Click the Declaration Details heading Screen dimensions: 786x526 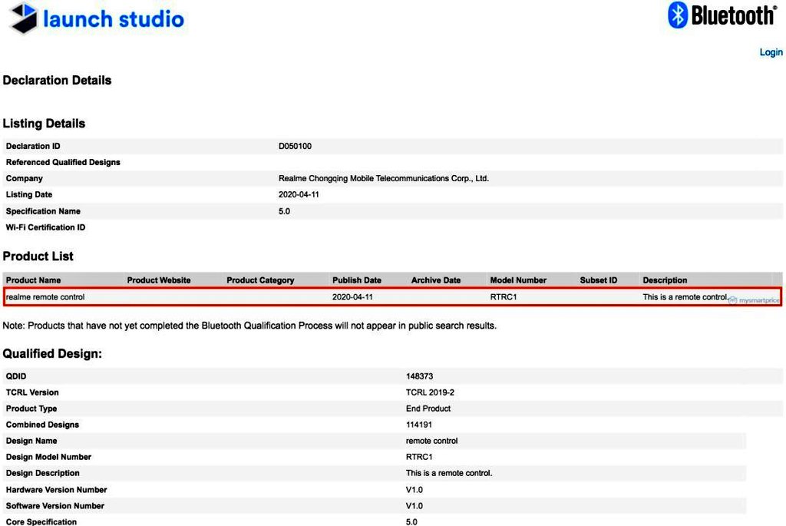(57, 80)
